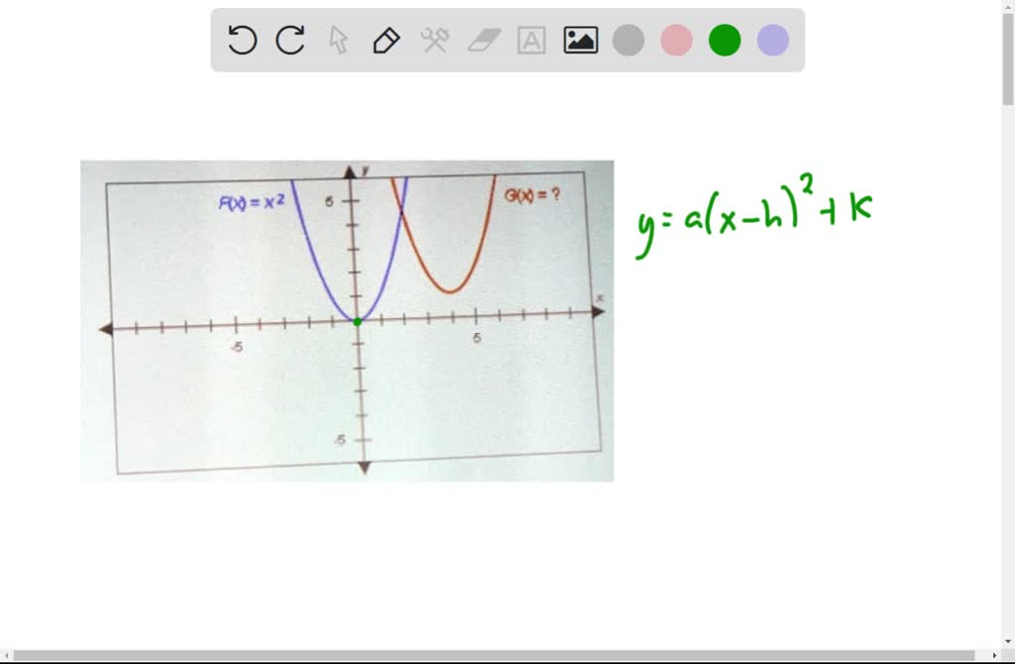Select the pen drawing tool
The height and width of the screenshot is (664, 1015).
(385, 40)
